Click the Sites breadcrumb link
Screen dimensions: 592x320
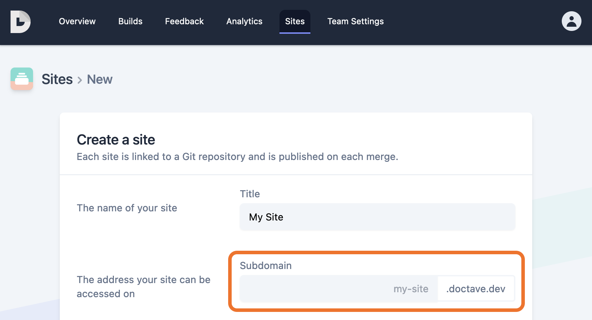click(x=57, y=79)
